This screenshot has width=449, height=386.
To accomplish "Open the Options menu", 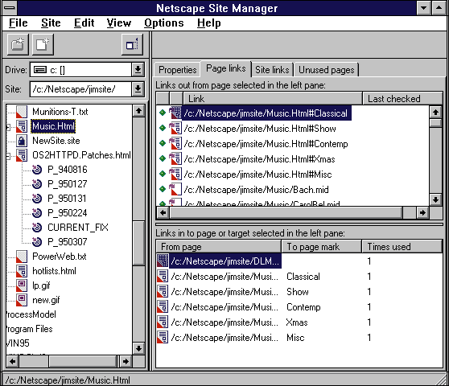I will pos(164,23).
